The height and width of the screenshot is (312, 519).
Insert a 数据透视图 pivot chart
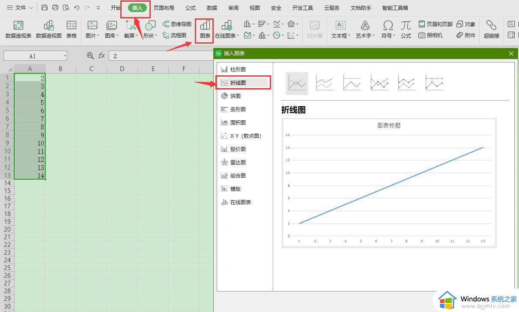(49, 30)
